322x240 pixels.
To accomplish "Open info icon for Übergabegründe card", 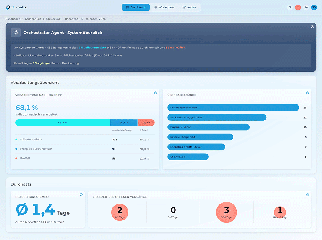I will pyautogui.click(x=308, y=93).
